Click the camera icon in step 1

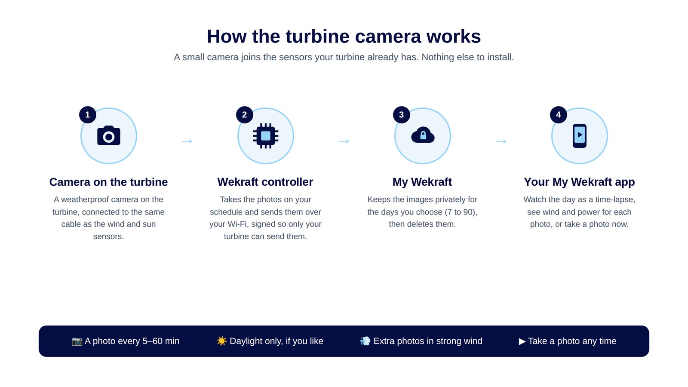(x=109, y=136)
